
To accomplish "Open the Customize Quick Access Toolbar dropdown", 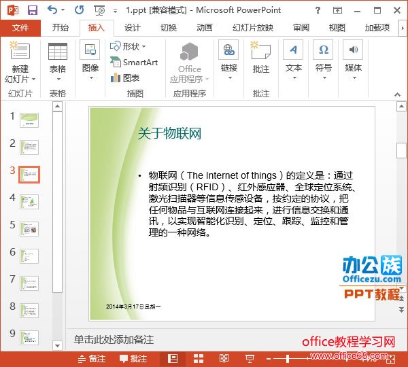I will point(115,11).
